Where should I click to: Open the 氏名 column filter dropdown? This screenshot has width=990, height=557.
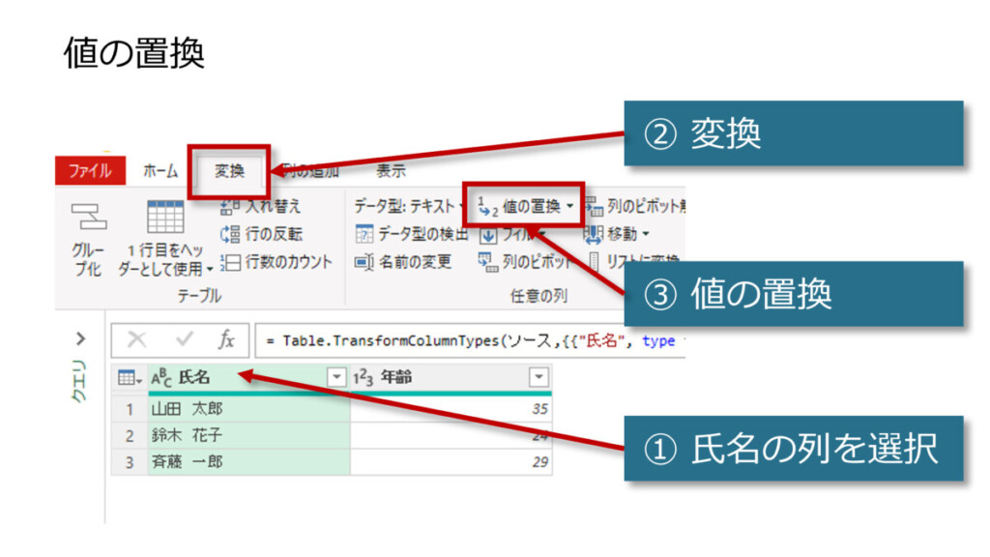336,378
